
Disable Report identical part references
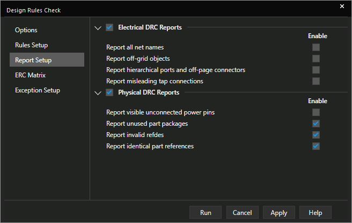[x=316, y=146]
